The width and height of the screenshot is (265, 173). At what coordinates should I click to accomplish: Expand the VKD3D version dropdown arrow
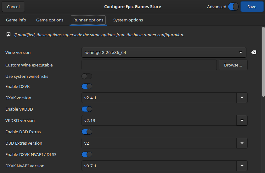(x=242, y=120)
